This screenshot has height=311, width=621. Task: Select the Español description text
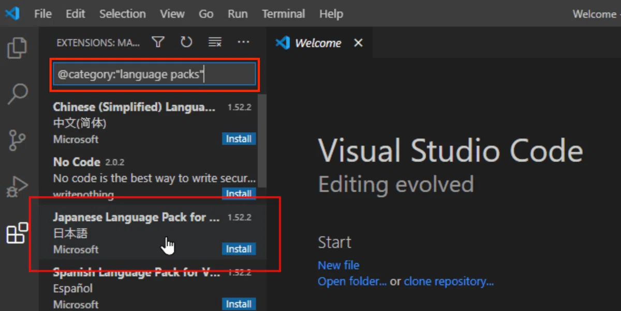point(73,288)
